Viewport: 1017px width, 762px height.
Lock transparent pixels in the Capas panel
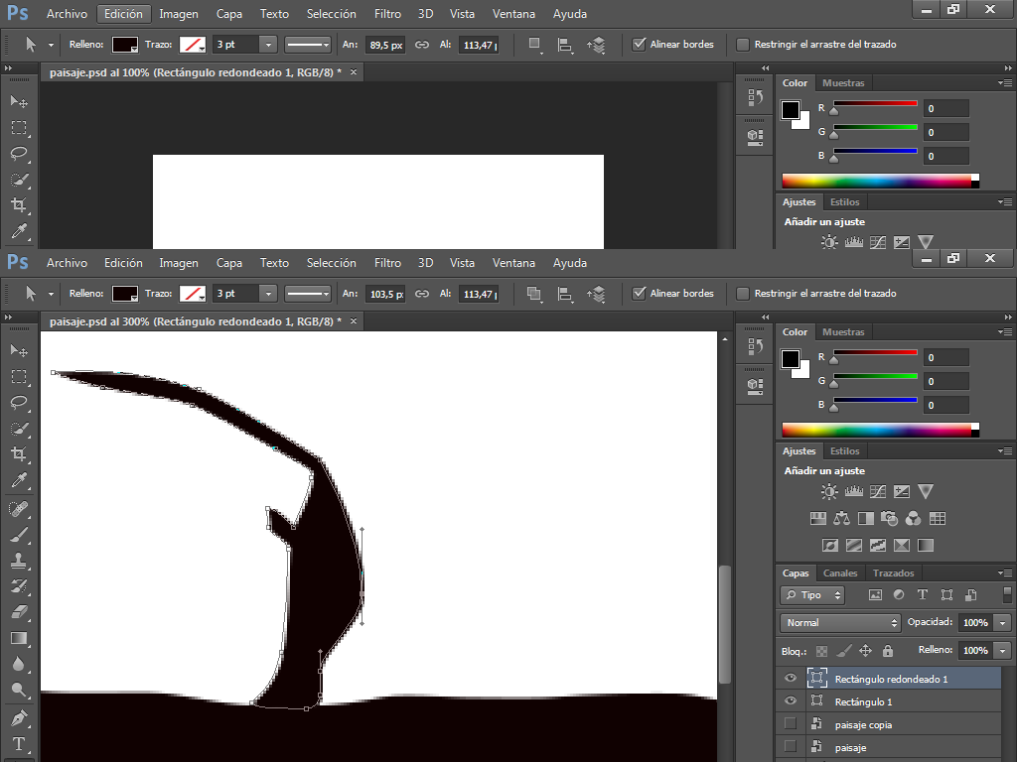click(821, 651)
